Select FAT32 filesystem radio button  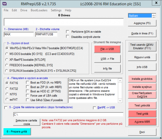[x=7, y=89]
